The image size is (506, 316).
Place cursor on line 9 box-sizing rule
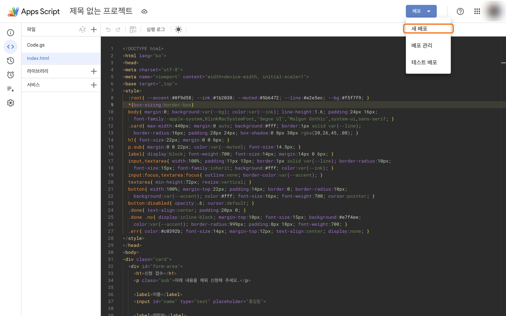[161, 105]
